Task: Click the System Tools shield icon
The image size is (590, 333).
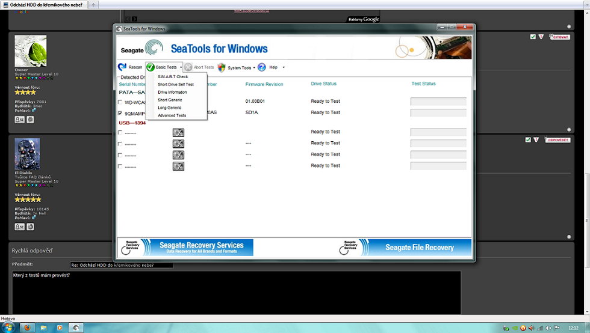Action: [222, 67]
